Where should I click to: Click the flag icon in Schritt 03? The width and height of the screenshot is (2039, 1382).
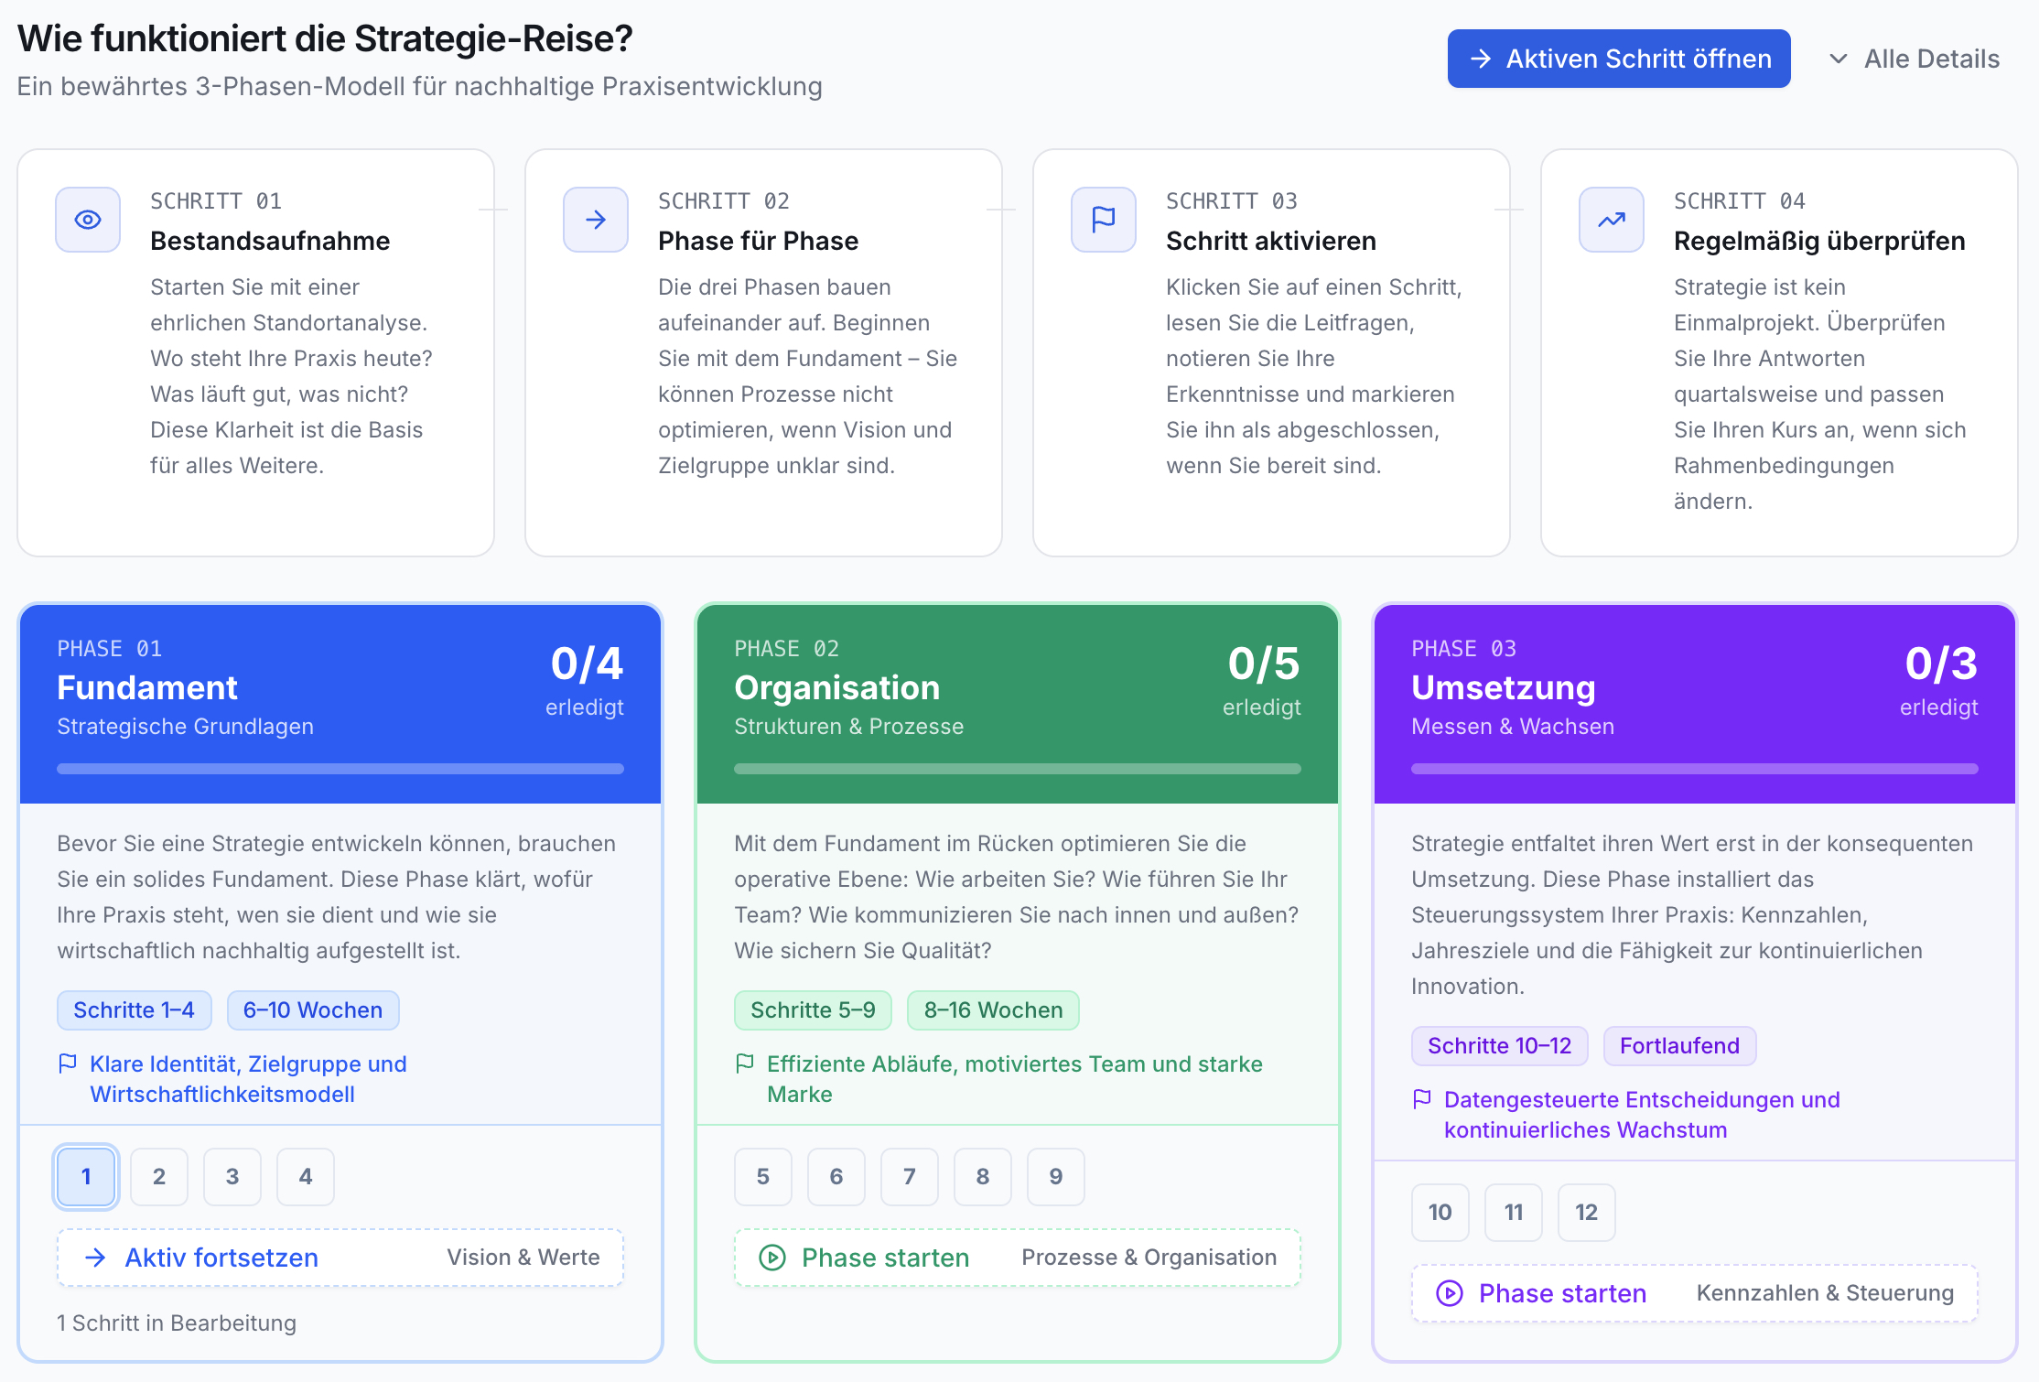click(1104, 220)
